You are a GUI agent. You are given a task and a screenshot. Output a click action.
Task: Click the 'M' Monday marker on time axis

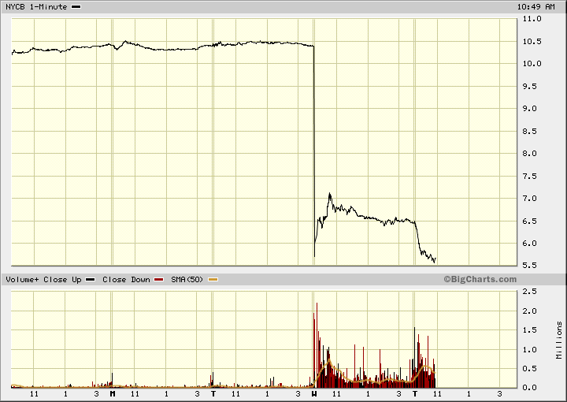click(x=113, y=393)
